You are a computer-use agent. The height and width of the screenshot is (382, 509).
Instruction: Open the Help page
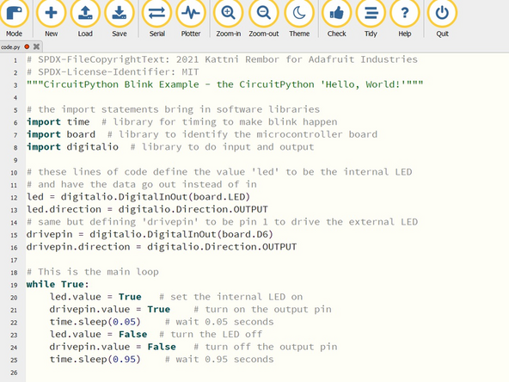pyautogui.click(x=404, y=18)
